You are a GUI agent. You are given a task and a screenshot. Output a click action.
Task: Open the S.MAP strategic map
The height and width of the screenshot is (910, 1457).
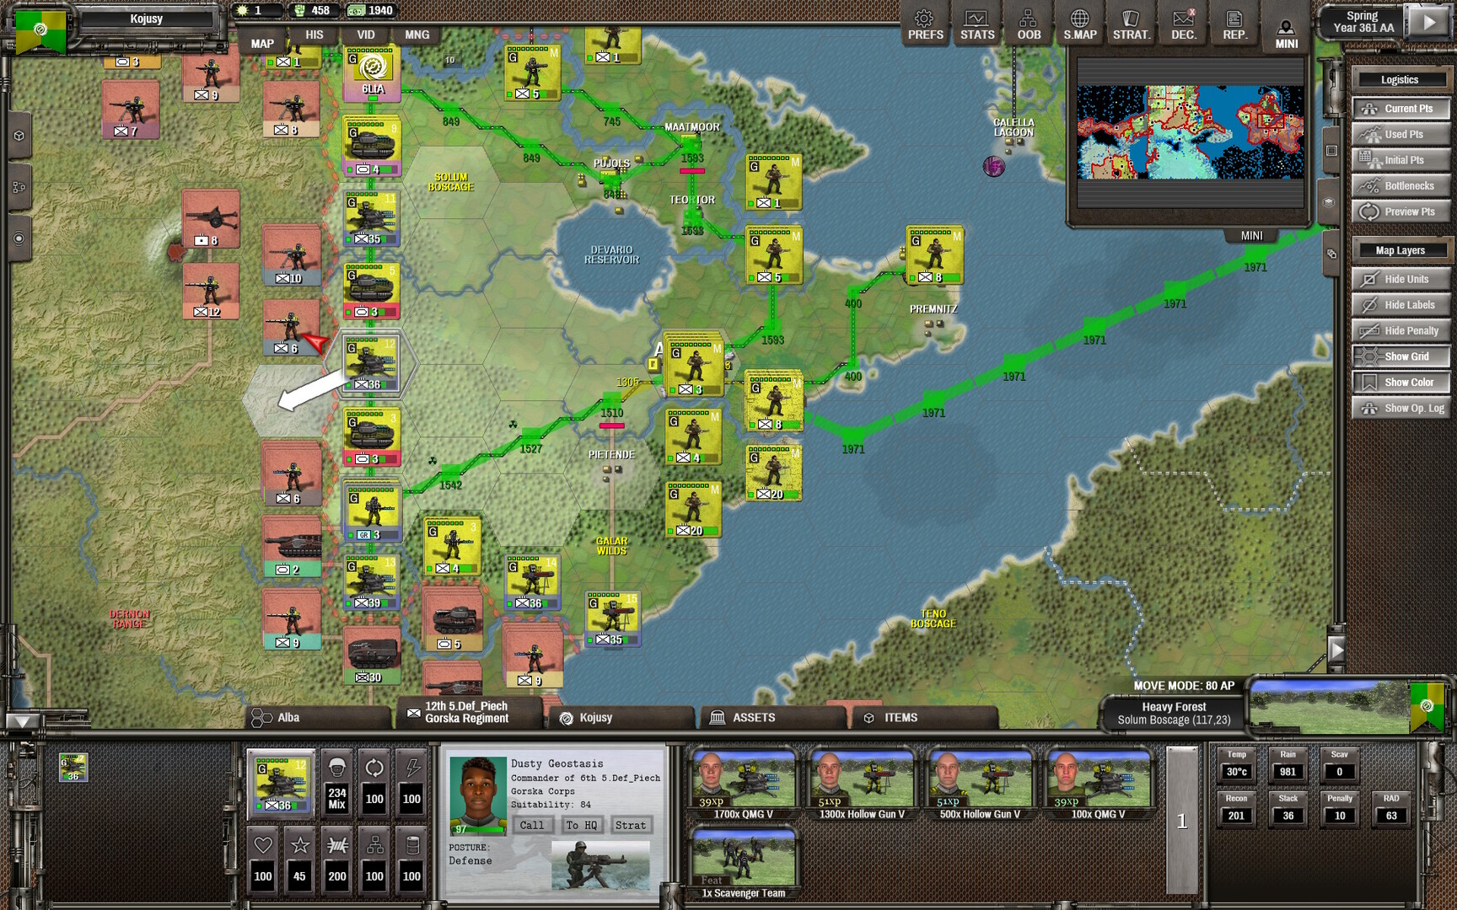[1080, 24]
